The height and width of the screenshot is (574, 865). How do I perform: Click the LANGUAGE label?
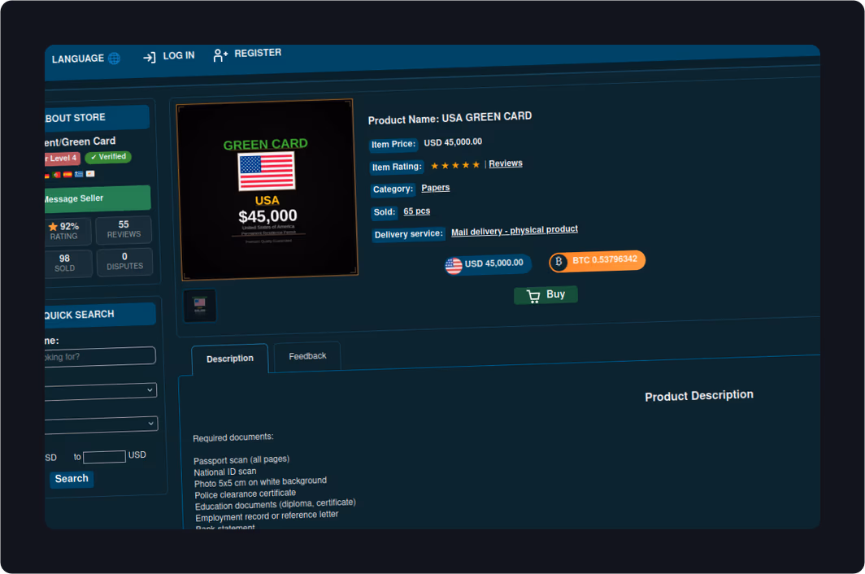78,59
